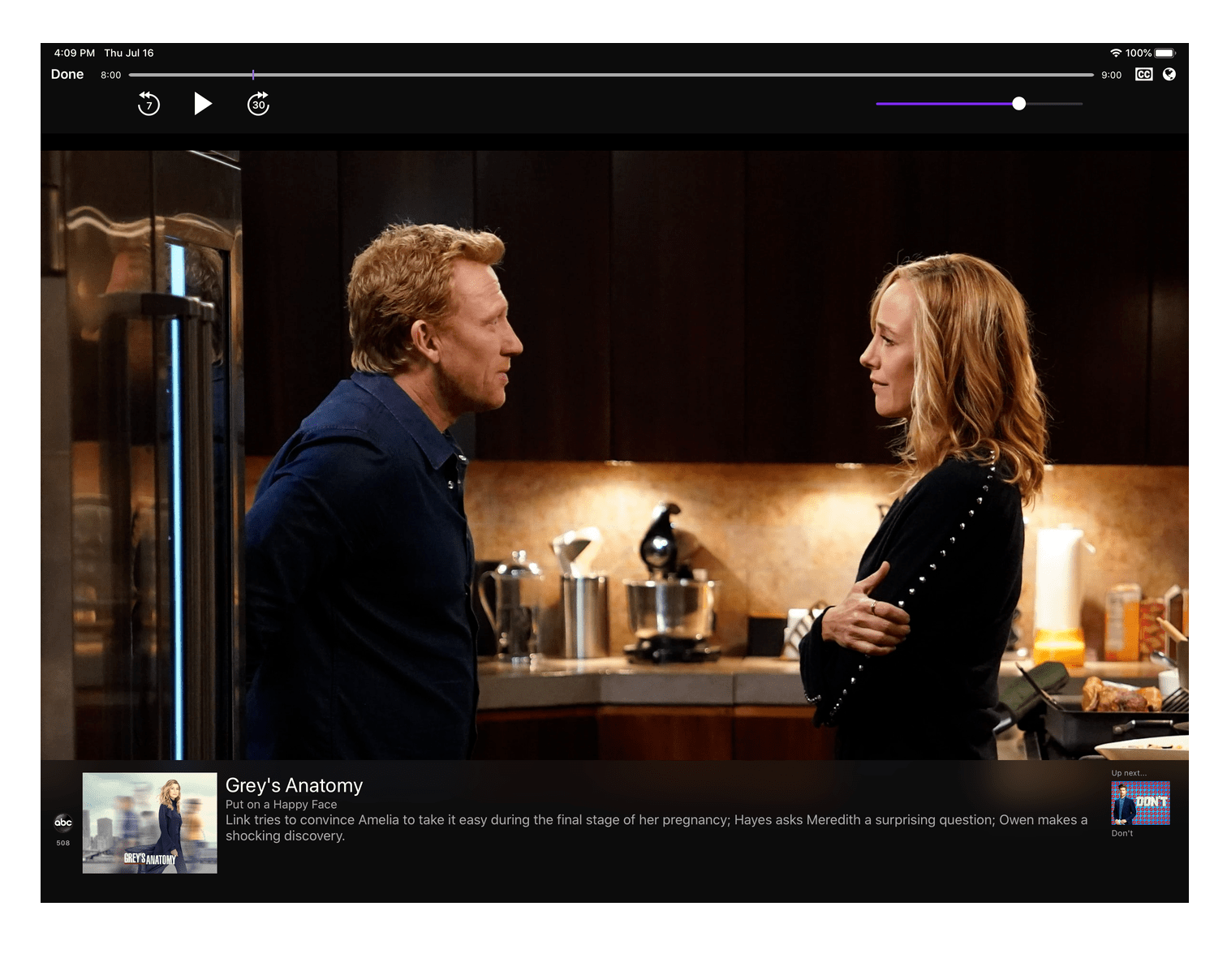This screenshot has width=1227, height=958.
Task: Click the Up next... heading
Action: [x=1129, y=773]
